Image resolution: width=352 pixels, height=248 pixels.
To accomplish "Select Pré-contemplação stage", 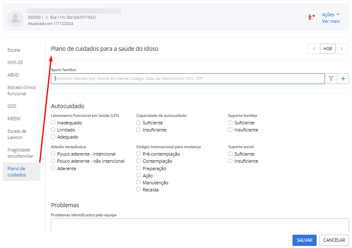I will [138, 154].
